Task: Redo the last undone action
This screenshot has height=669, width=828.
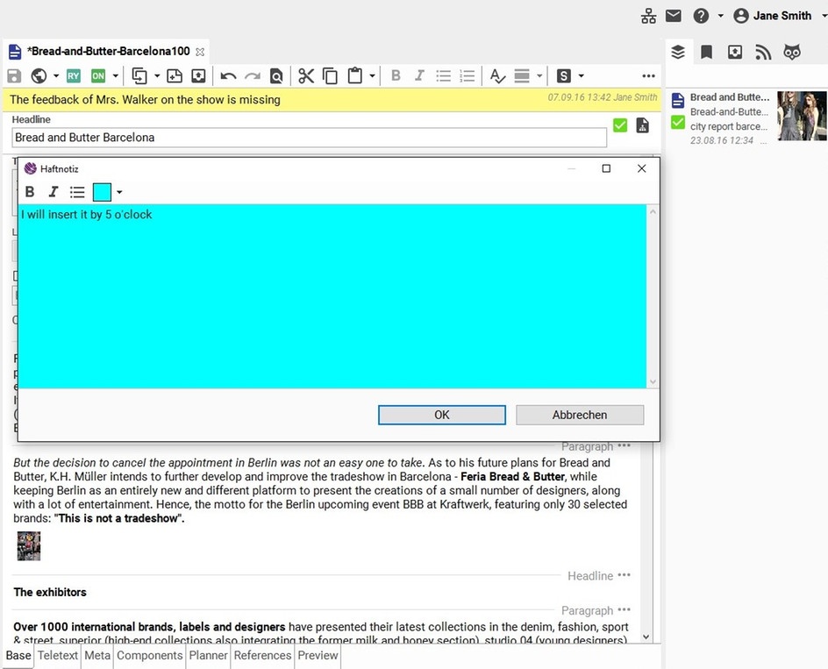Action: (253, 76)
